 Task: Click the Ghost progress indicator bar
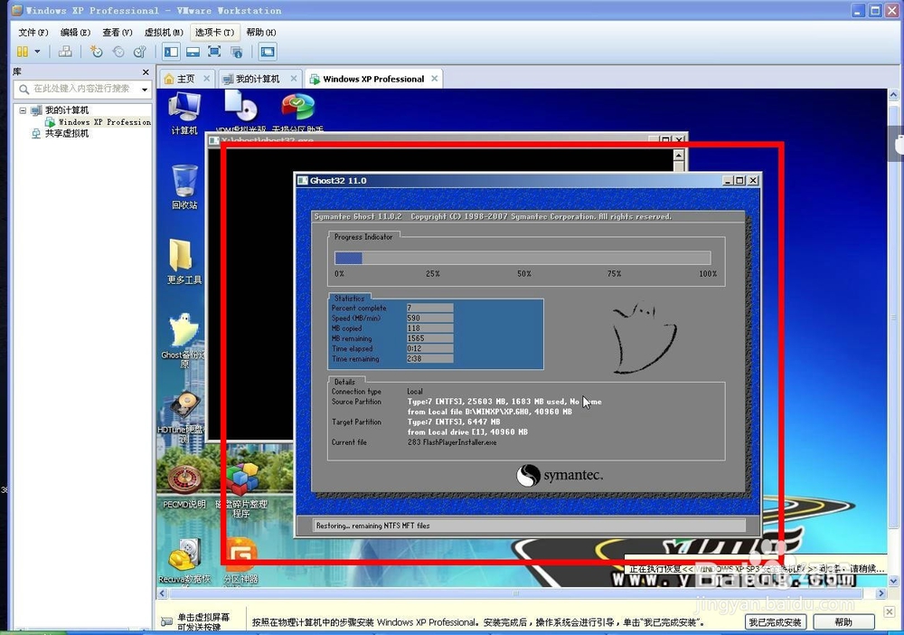tap(523, 258)
